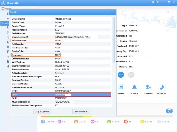Click the blue more-details ellipsis button

coord(121,75)
